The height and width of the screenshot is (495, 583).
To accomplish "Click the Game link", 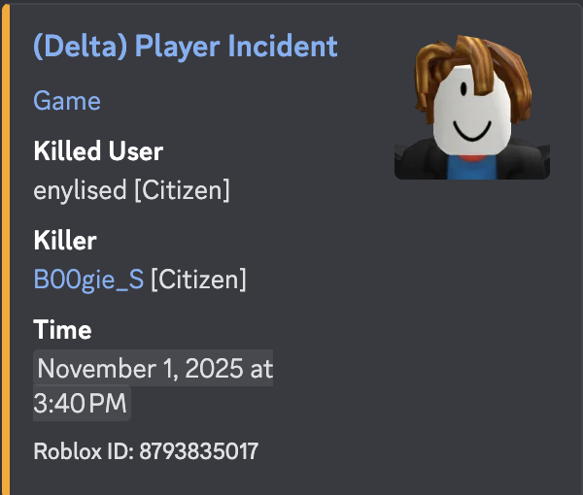I will pyautogui.click(x=66, y=100).
